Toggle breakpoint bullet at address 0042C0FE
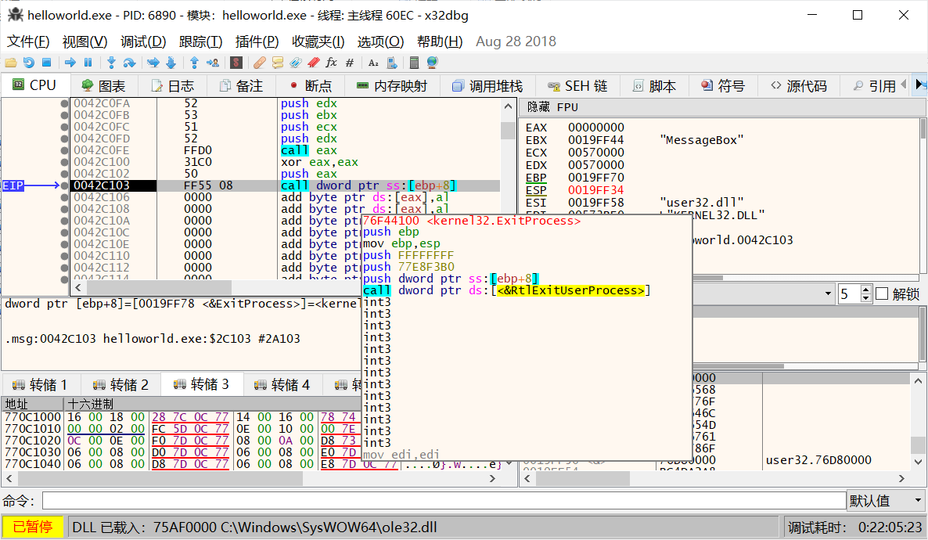The height and width of the screenshot is (540, 928). 64,150
